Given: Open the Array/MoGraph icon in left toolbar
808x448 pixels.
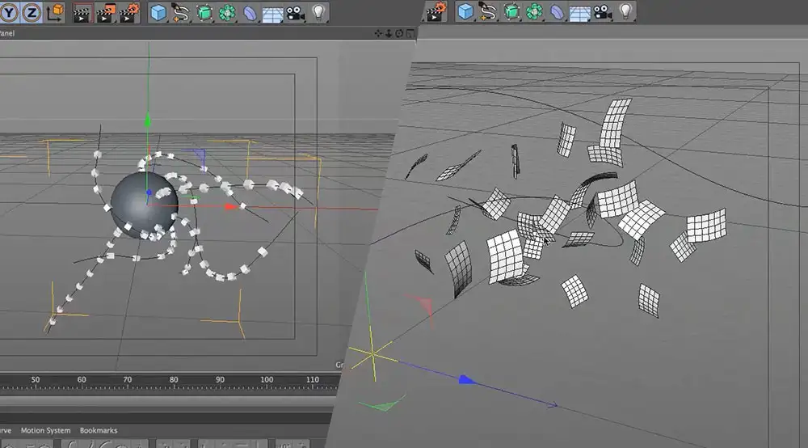Looking at the screenshot, I should click(x=227, y=13).
